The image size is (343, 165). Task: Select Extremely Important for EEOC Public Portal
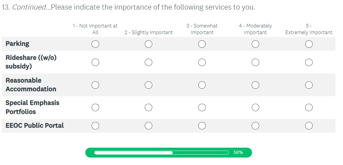click(x=309, y=126)
